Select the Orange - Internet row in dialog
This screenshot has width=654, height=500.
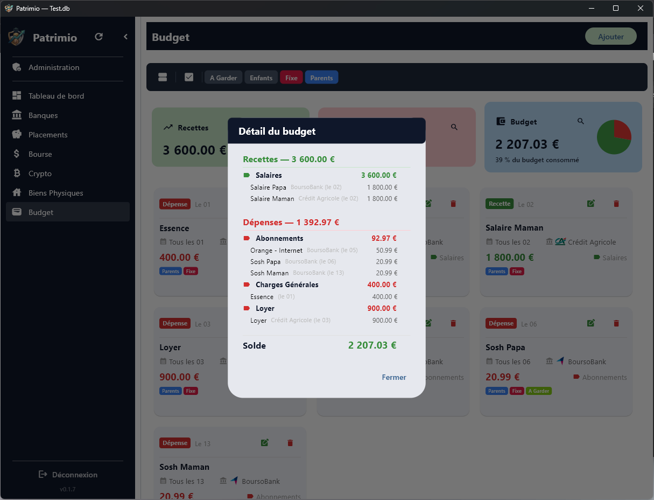[x=324, y=251]
